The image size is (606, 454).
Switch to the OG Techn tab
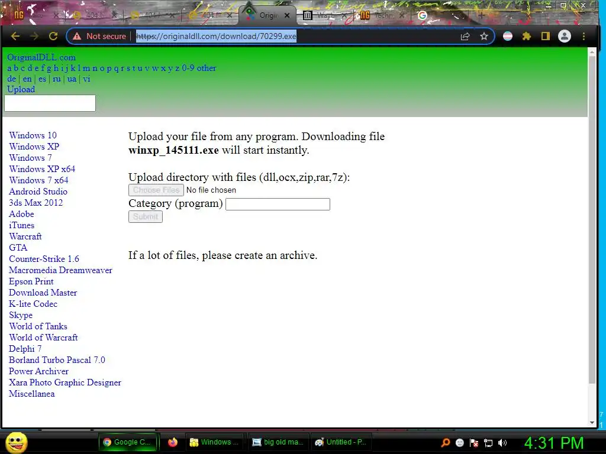(x=381, y=15)
